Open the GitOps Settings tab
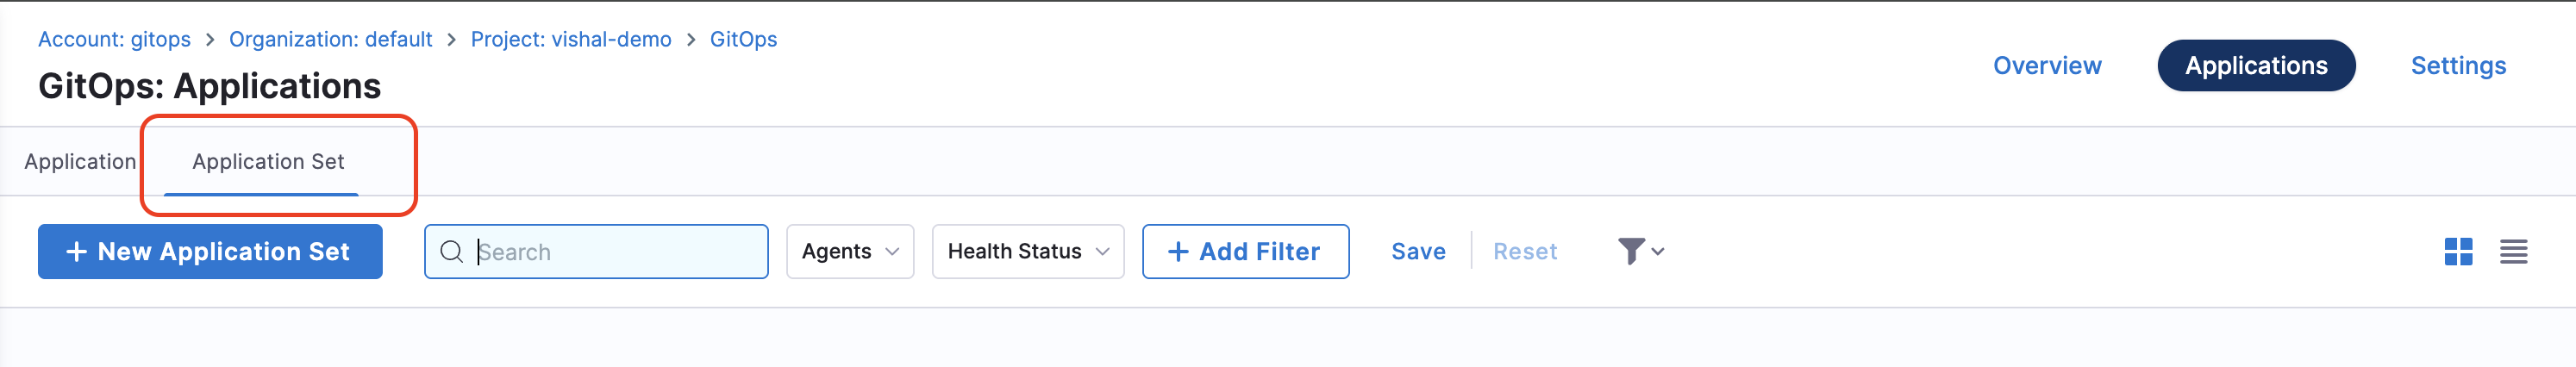 (x=2458, y=66)
